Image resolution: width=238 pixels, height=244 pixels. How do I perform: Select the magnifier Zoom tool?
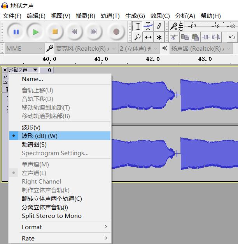click(137, 37)
